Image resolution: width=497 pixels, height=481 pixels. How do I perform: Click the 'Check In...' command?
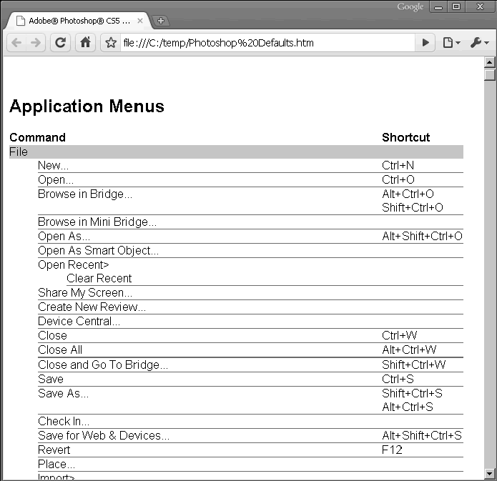[x=64, y=422]
